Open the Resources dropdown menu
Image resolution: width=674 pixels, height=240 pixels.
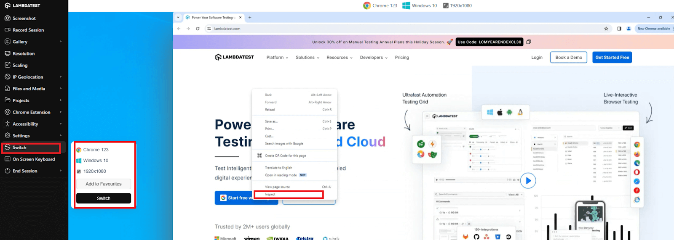point(340,58)
